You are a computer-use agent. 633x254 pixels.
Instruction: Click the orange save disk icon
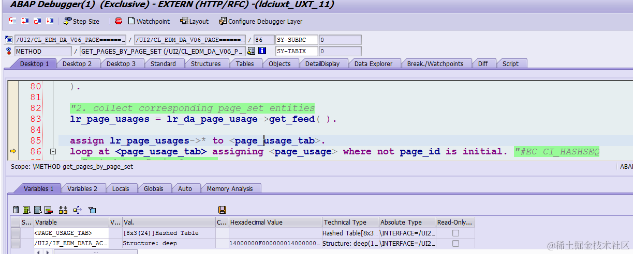[223, 210]
